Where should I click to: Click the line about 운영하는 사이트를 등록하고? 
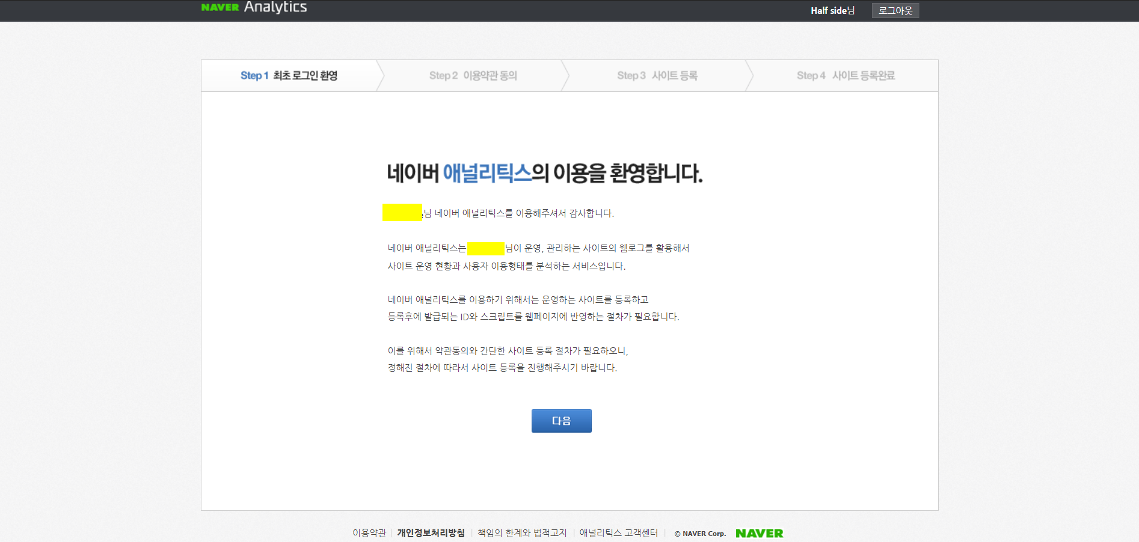click(x=518, y=300)
